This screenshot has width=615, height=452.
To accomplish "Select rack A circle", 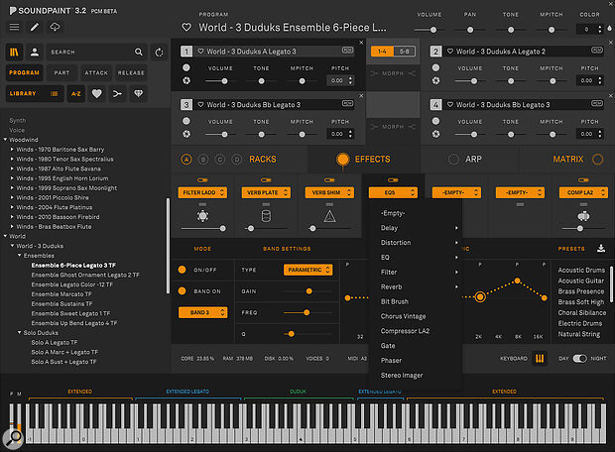I will click(x=186, y=160).
